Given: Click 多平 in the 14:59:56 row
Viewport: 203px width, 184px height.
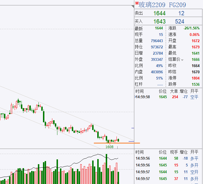Looking at the screenshot, I should [194, 158].
